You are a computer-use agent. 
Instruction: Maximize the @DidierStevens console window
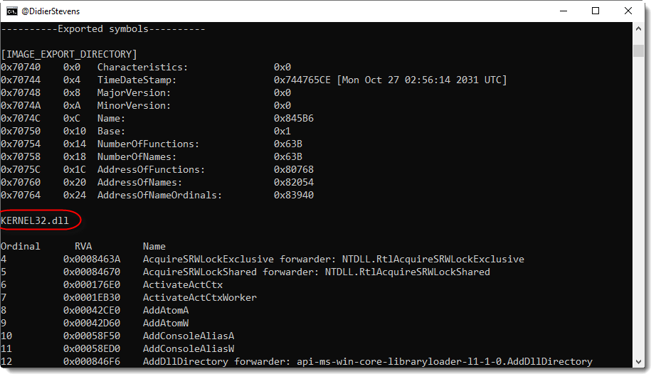point(596,11)
